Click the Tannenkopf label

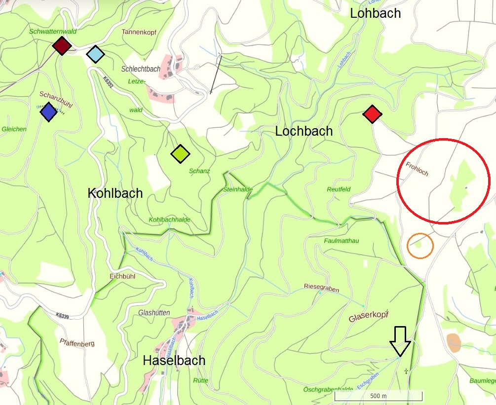click(x=139, y=32)
